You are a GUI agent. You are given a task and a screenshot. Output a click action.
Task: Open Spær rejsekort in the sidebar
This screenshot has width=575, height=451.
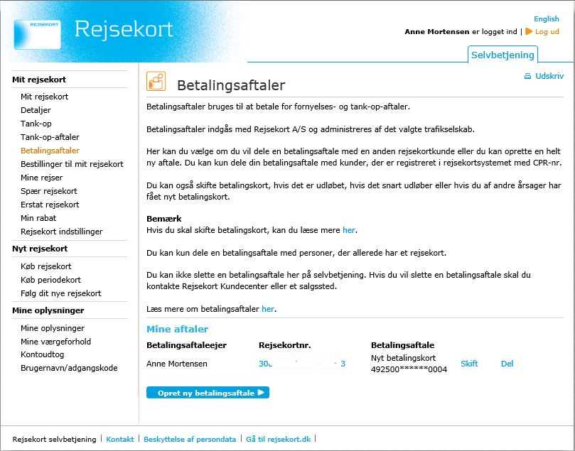pyautogui.click(x=48, y=191)
